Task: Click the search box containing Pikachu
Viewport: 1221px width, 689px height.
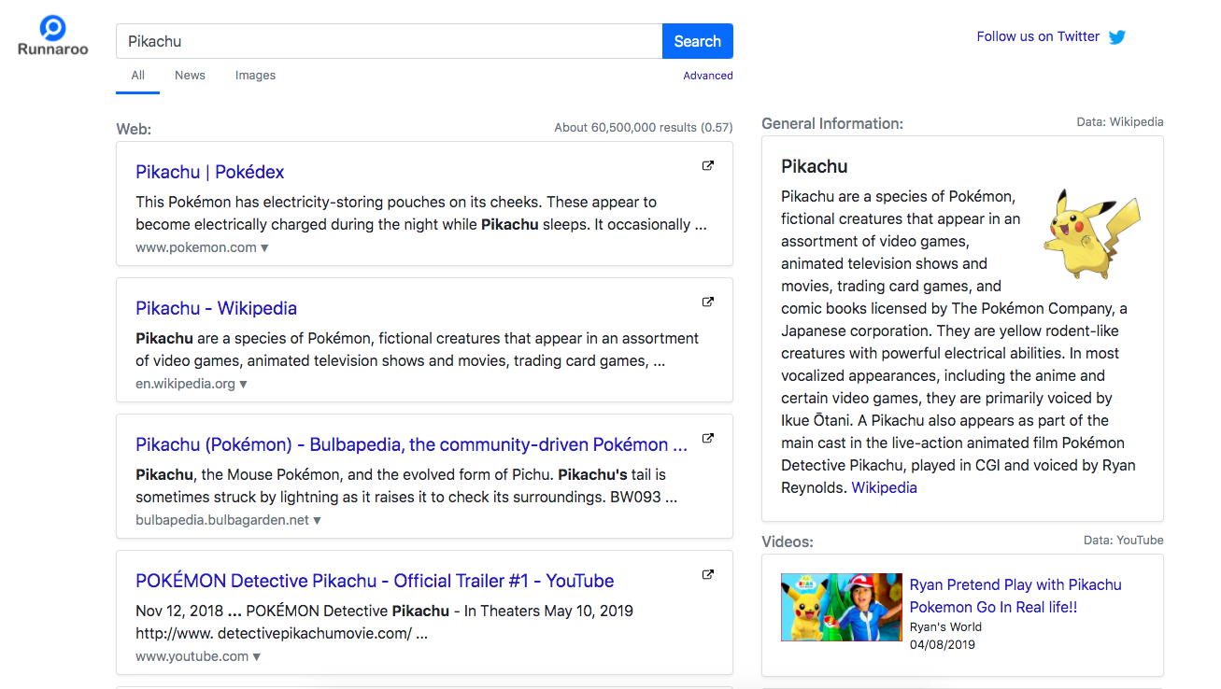Action: click(x=389, y=41)
